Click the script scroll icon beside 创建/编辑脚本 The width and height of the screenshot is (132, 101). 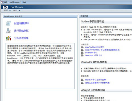(x=8, y=23)
